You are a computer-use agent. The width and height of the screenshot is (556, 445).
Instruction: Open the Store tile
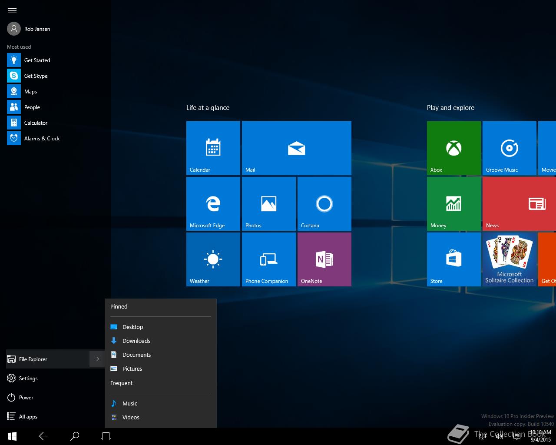coord(453,259)
